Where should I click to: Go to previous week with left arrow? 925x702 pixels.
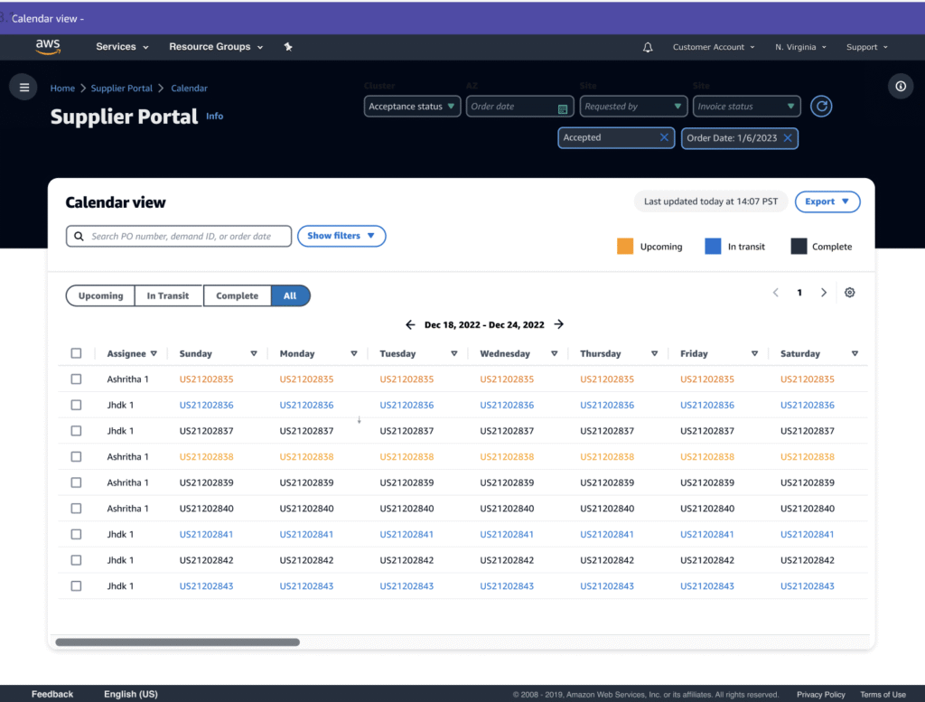410,324
